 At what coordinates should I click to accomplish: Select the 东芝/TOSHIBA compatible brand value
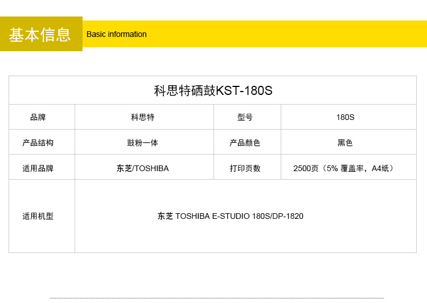(x=142, y=168)
